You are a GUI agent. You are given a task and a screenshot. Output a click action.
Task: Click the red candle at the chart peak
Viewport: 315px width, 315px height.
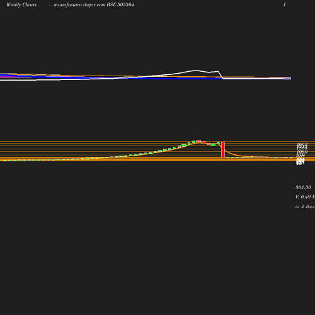point(198,141)
